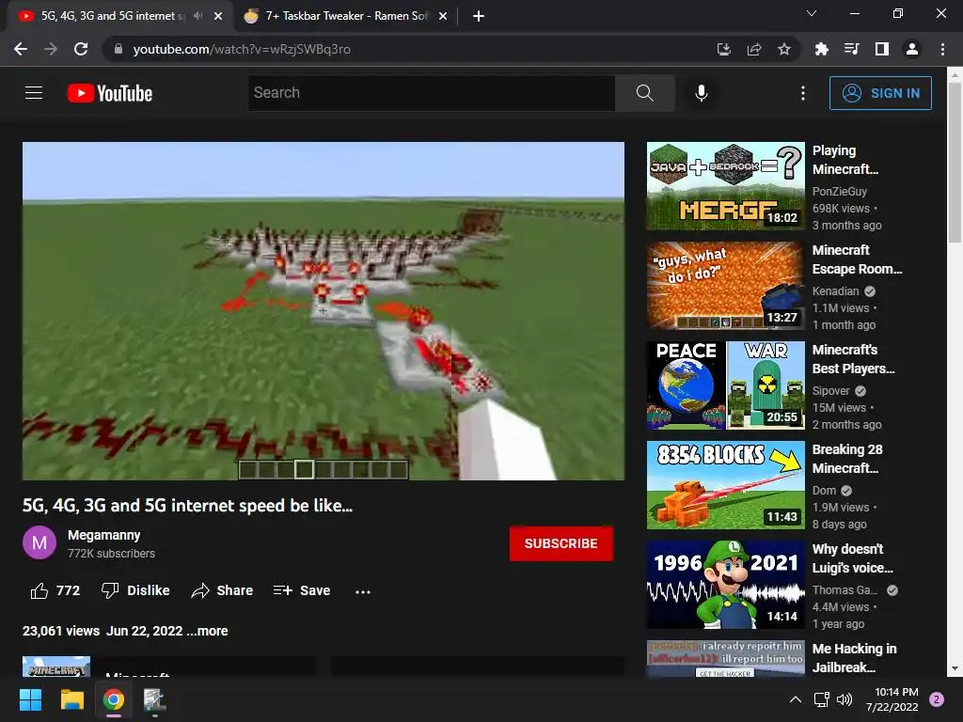Viewport: 963px width, 722px height.
Task: Bookmark this tab with star icon
Action: tap(784, 49)
